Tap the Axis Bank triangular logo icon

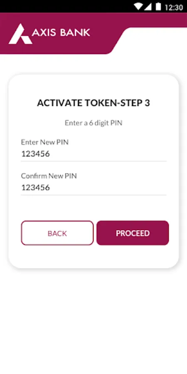[x=20, y=34]
